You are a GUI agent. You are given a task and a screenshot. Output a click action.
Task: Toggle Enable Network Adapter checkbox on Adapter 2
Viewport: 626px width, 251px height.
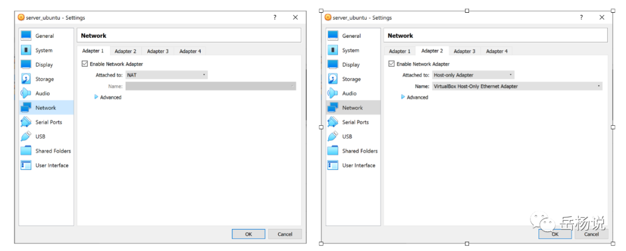391,64
